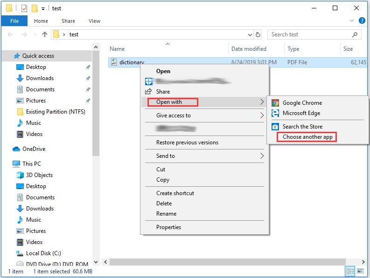Click the navigation pane scroll-down arrow
This screenshot has height=278, width=370.
pos(96,262)
